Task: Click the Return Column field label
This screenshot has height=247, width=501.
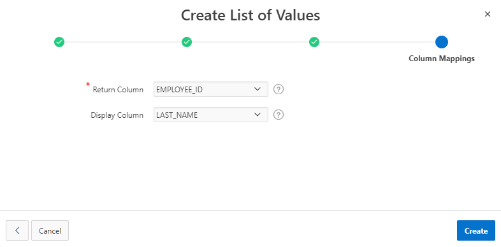Action: pyautogui.click(x=118, y=90)
